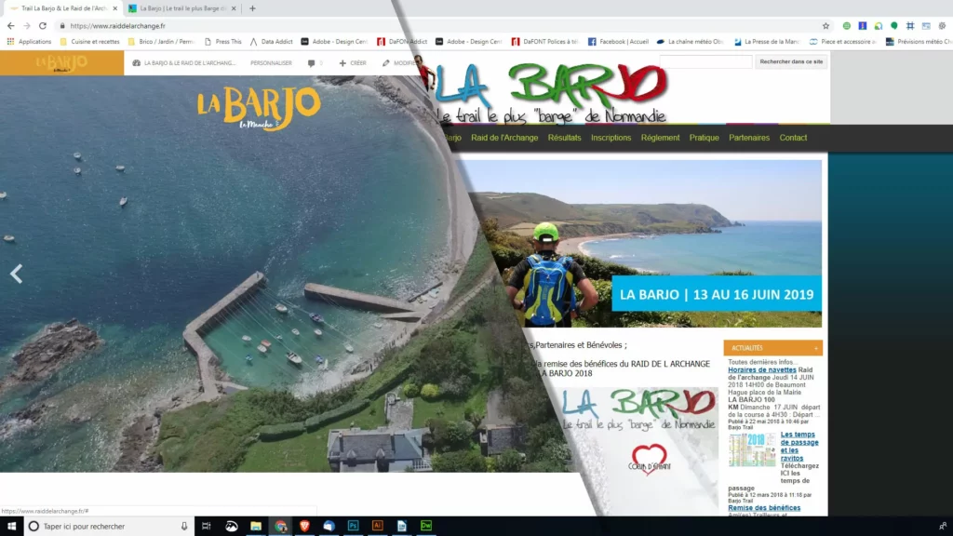953x536 pixels.
Task: Go to previous slide with left chevron
Action: coord(17,274)
